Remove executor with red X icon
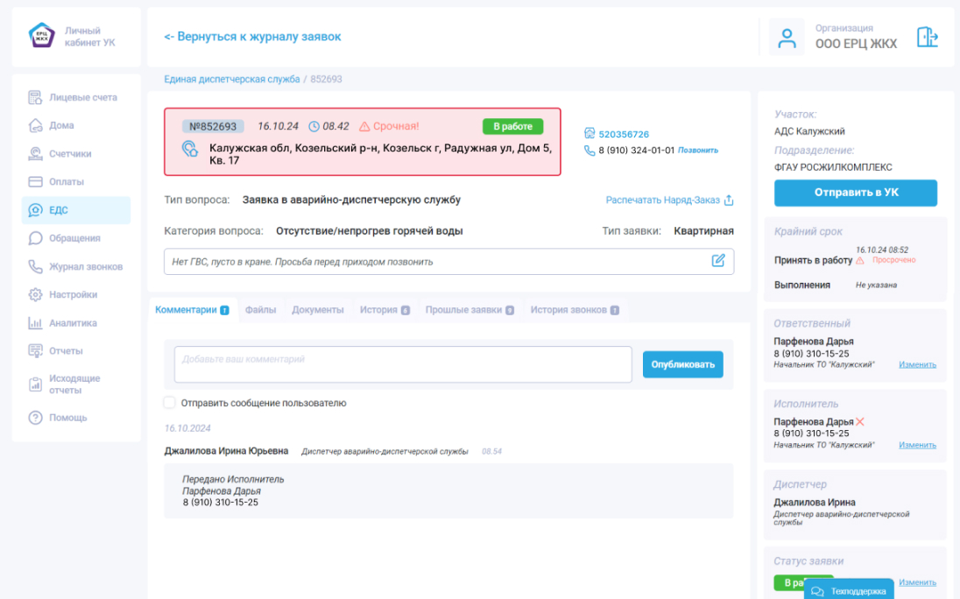The image size is (960, 599). 860,422
